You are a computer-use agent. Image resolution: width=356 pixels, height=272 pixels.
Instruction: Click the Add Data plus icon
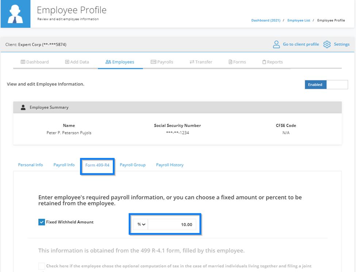pyautogui.click(x=67, y=62)
